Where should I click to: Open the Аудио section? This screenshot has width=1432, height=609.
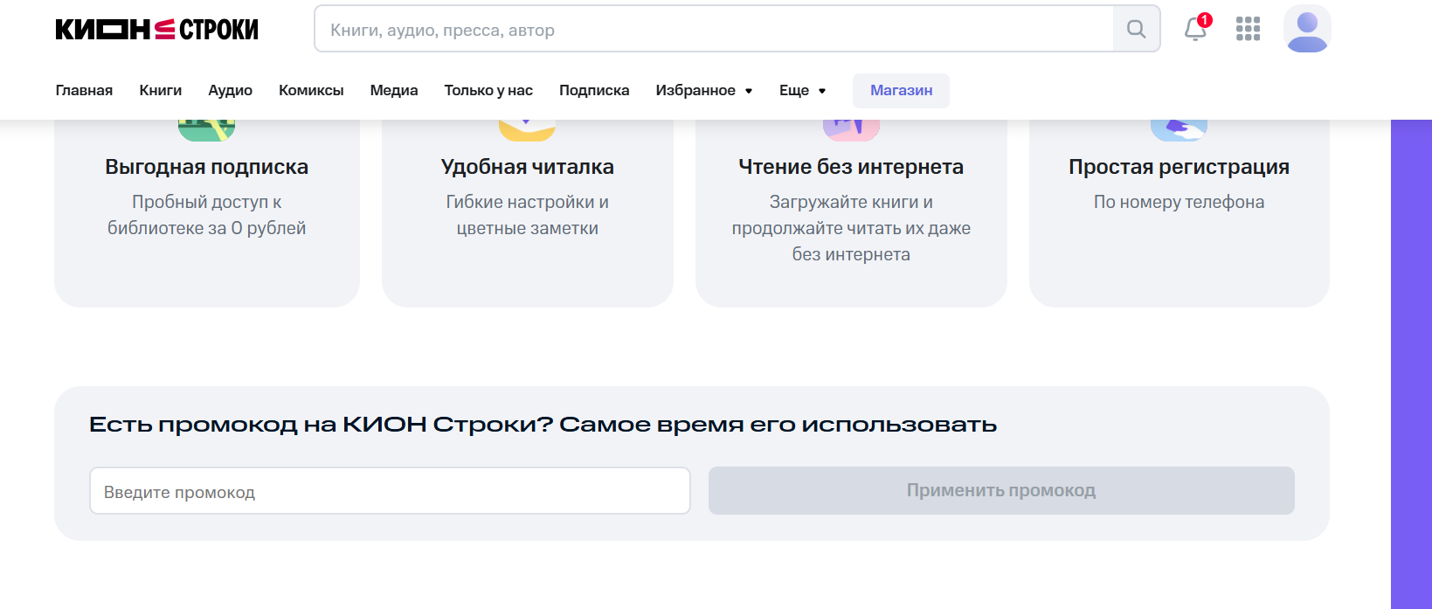click(x=230, y=90)
